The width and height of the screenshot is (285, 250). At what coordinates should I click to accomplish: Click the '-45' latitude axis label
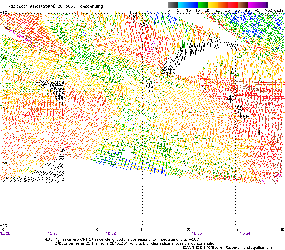(x=3, y=58)
